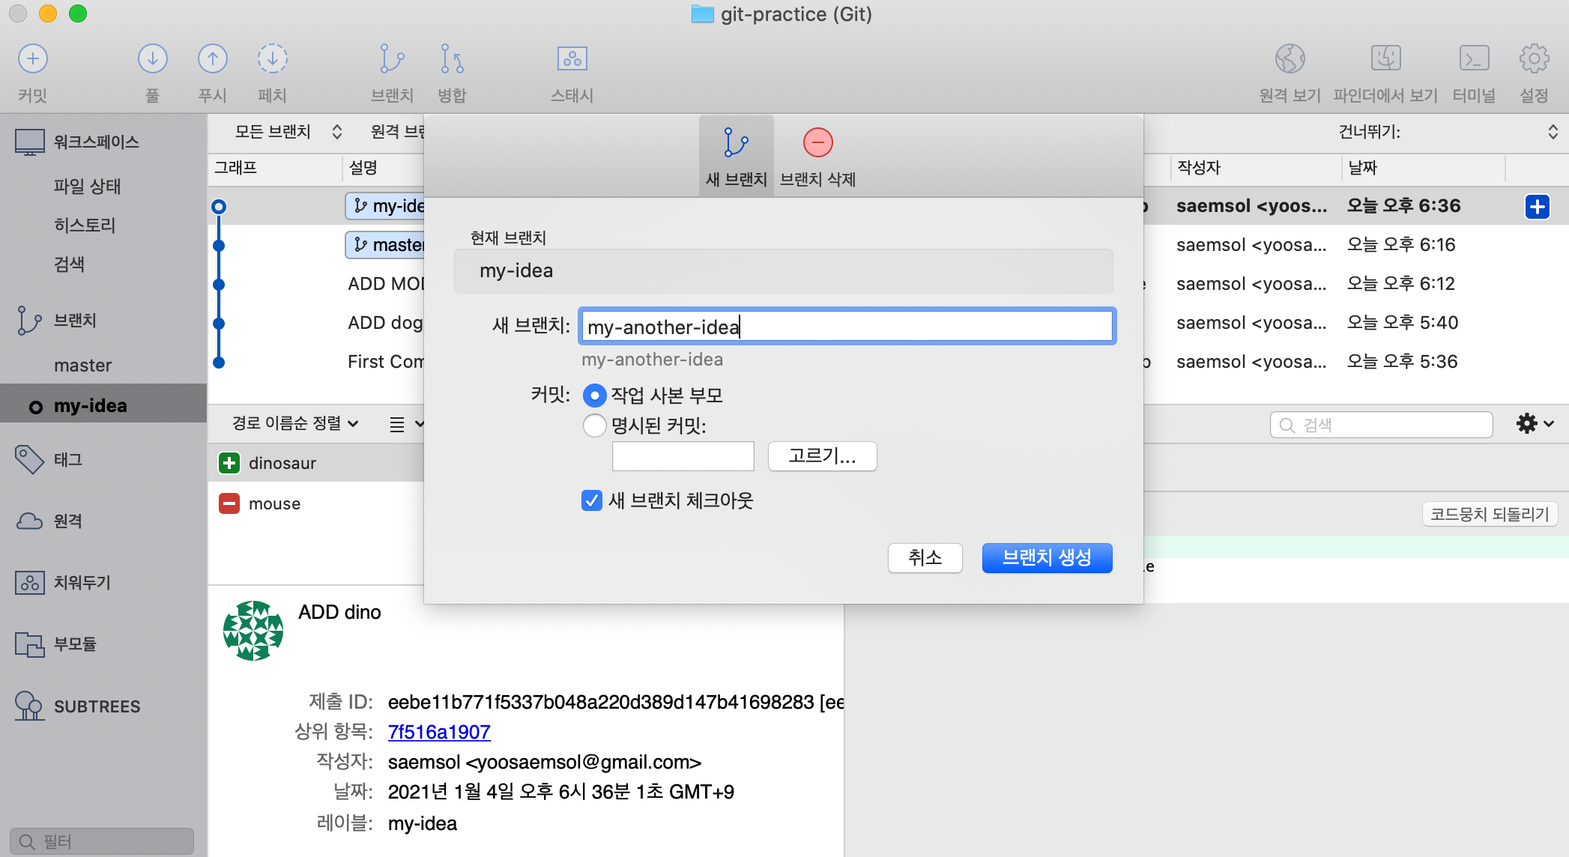Click the 고르기... button
Screen dimensions: 1569x857
click(822, 455)
